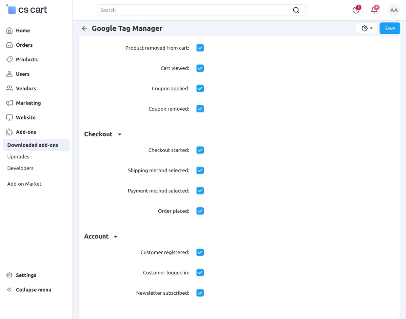
Task: Collapse the Account section
Action: tap(101, 236)
